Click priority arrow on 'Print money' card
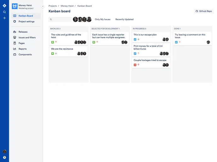Screen dimensions: 217x162 (138, 53)
